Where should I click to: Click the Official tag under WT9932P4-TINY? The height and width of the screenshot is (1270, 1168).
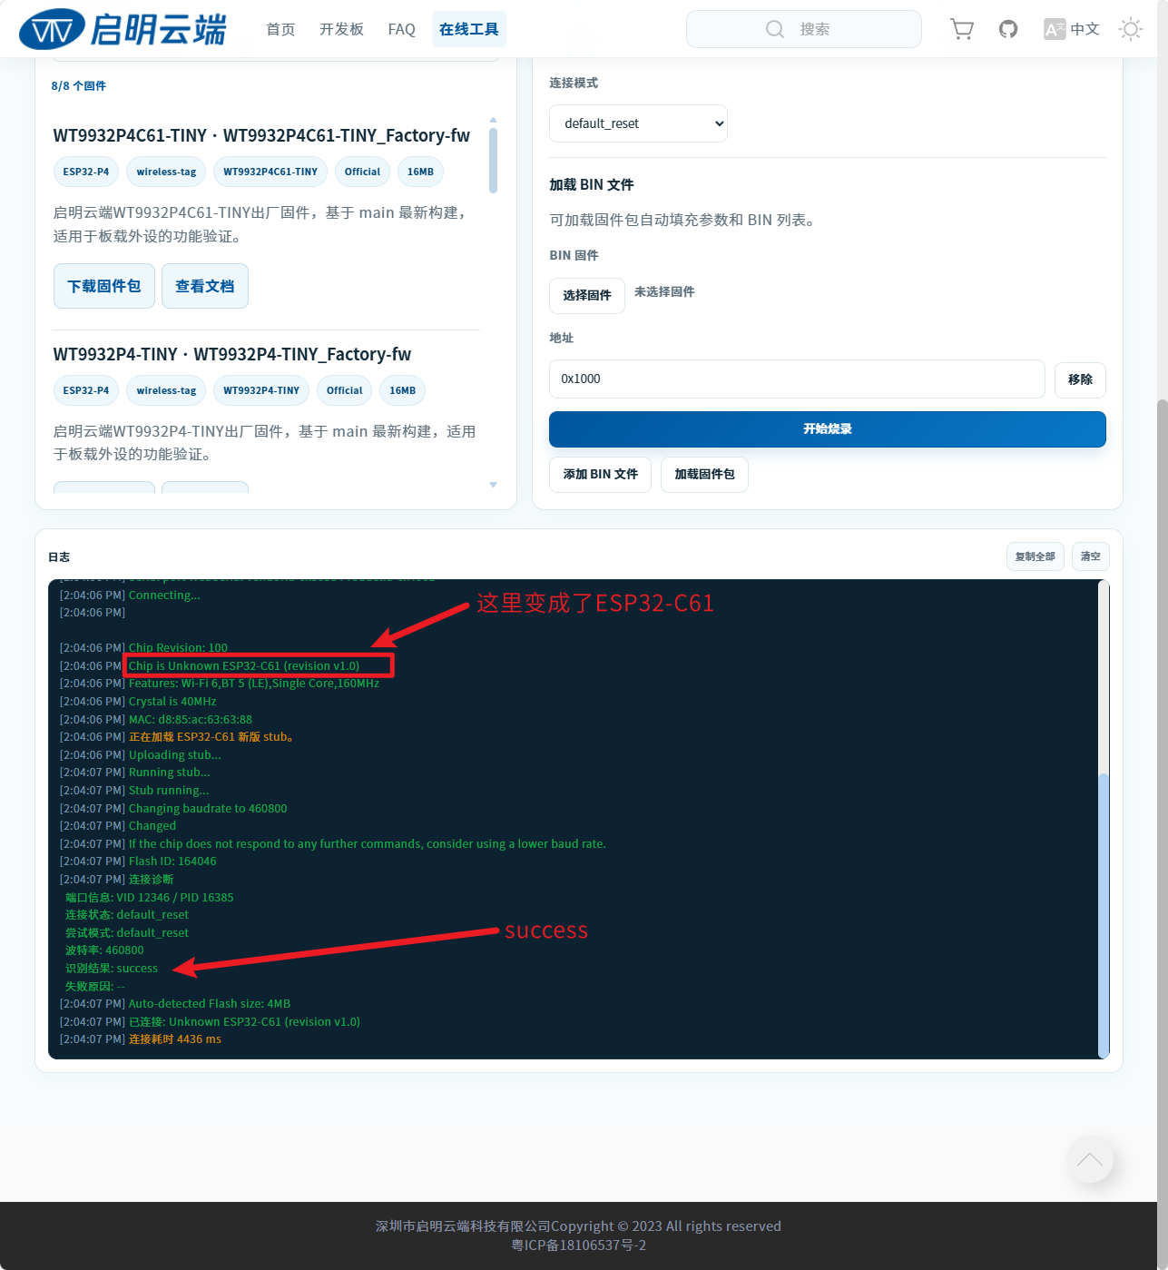click(344, 390)
